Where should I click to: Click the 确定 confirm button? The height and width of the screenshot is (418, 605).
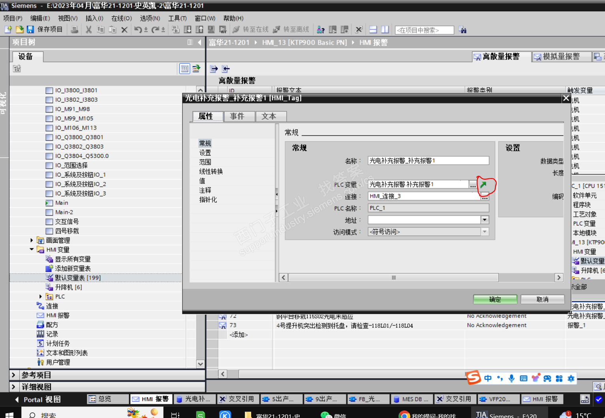[495, 300]
